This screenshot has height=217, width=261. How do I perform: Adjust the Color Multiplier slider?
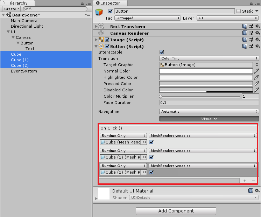click(x=199, y=97)
